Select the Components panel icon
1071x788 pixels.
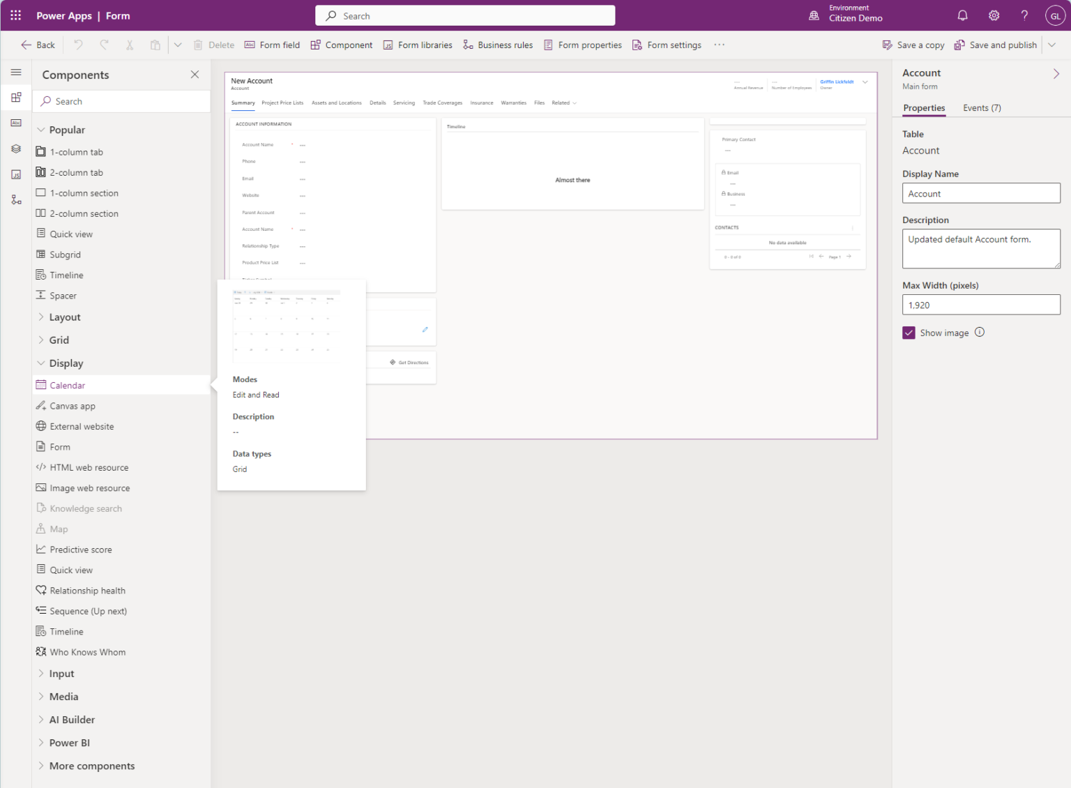16,98
